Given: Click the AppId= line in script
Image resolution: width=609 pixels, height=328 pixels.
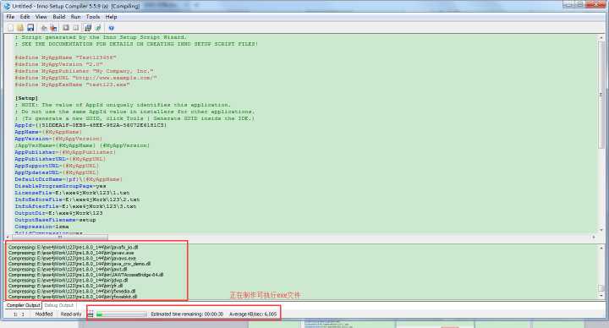Looking at the screenshot, I should tap(91, 125).
